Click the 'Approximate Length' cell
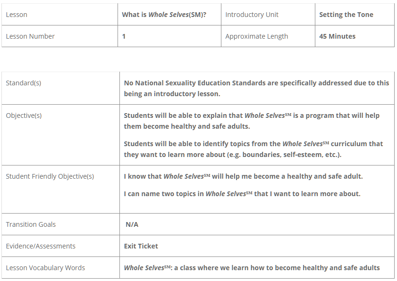The width and height of the screenshot is (397, 281). (x=256, y=36)
